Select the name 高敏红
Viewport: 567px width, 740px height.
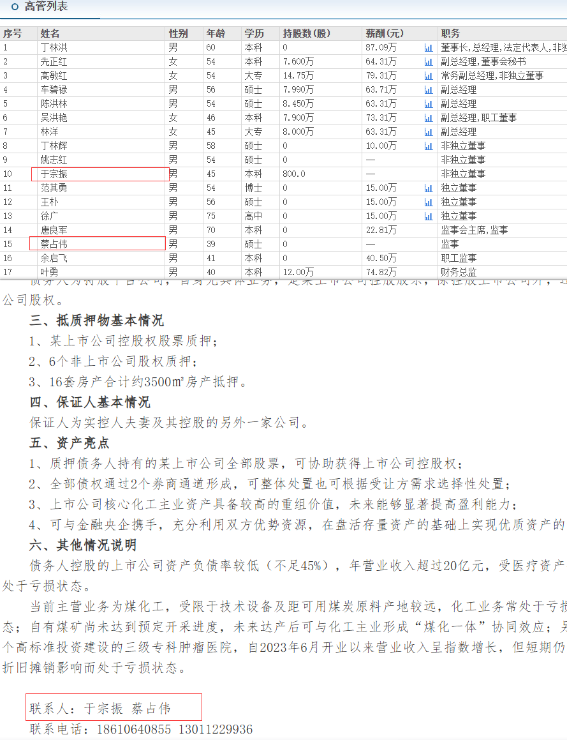pyautogui.click(x=54, y=75)
